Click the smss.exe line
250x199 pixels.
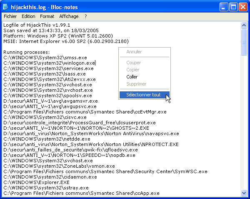pos(45,58)
